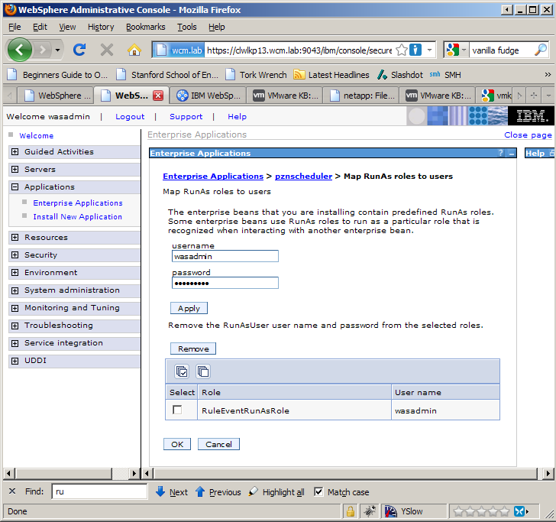The image size is (556, 522).
Task: Click the Stop loading X icon
Action: click(x=107, y=50)
